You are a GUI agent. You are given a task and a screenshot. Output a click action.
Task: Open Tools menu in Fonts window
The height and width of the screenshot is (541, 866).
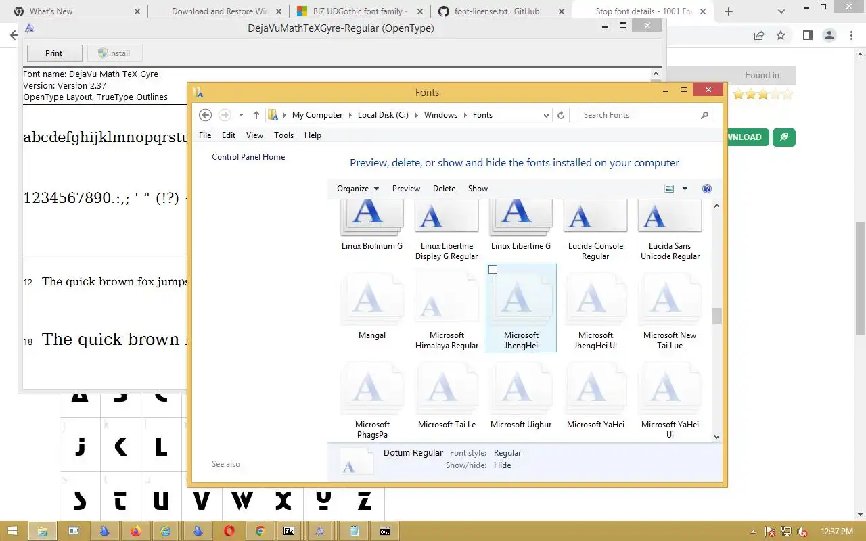[x=283, y=135]
